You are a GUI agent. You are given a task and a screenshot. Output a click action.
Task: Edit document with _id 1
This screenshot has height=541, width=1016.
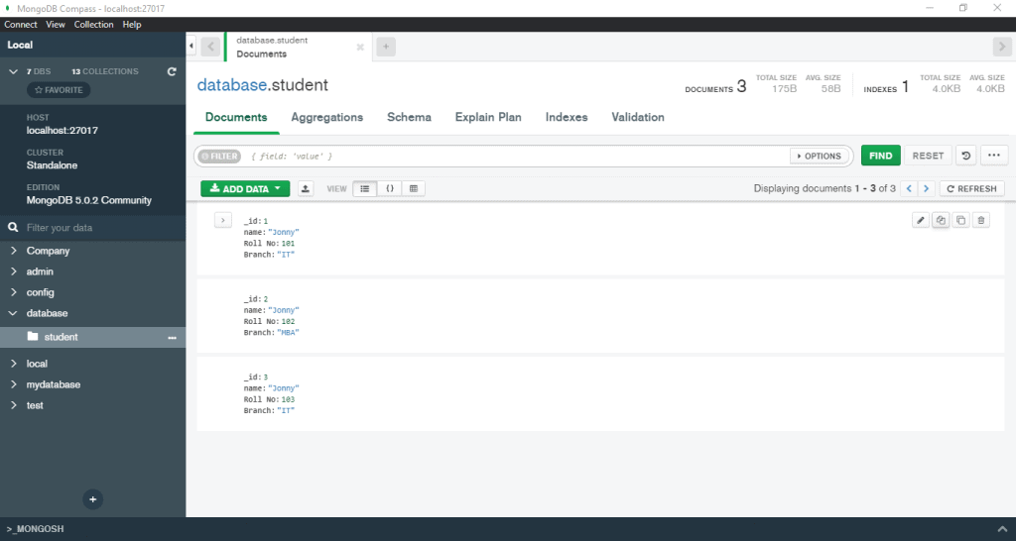(920, 220)
